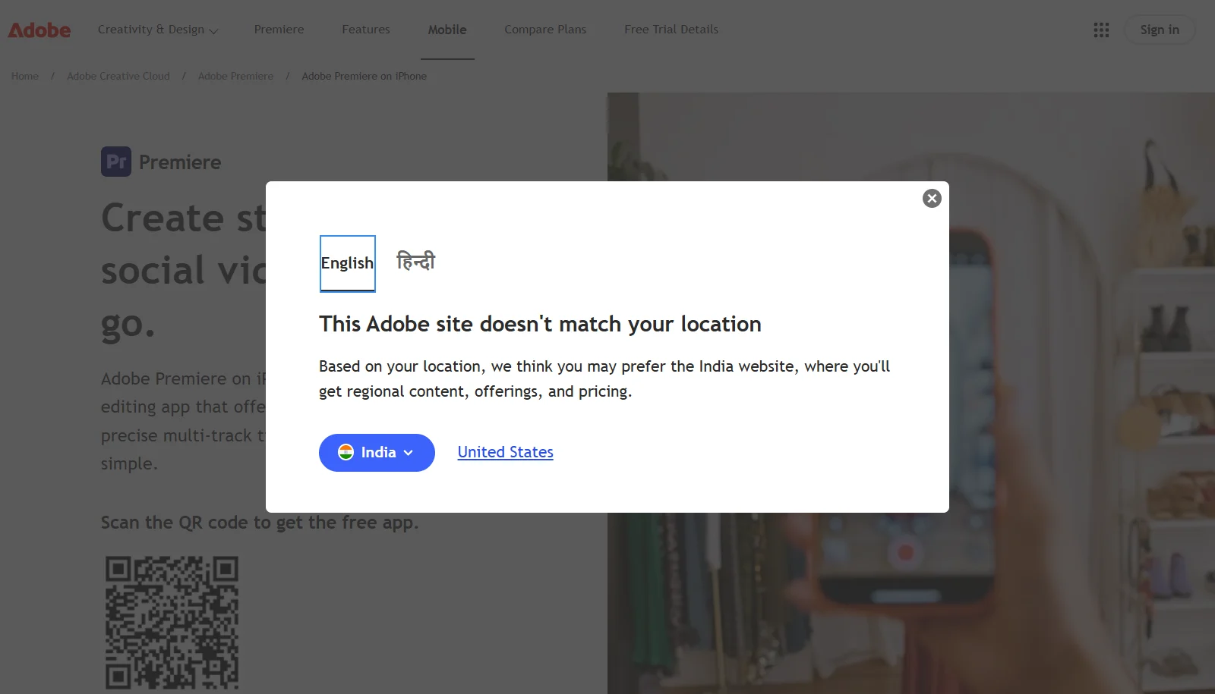Go to Home breadcrumb
The image size is (1215, 694).
(25, 76)
